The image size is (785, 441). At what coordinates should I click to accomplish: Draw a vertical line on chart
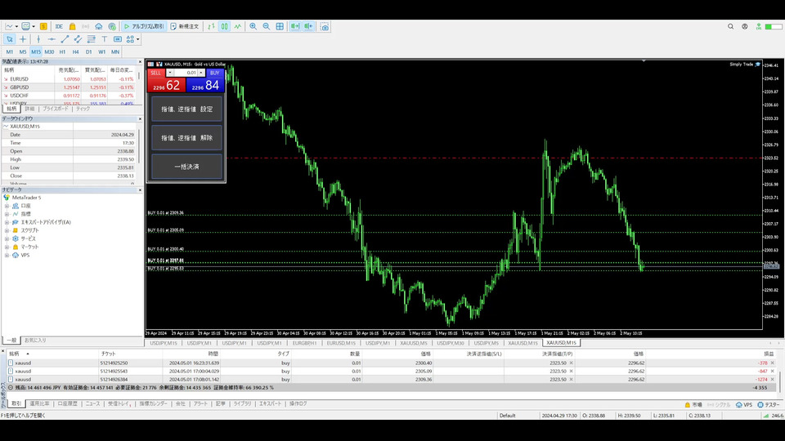(38, 39)
